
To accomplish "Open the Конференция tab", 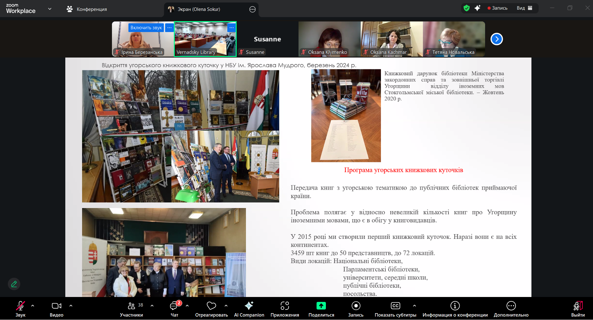I will (87, 9).
